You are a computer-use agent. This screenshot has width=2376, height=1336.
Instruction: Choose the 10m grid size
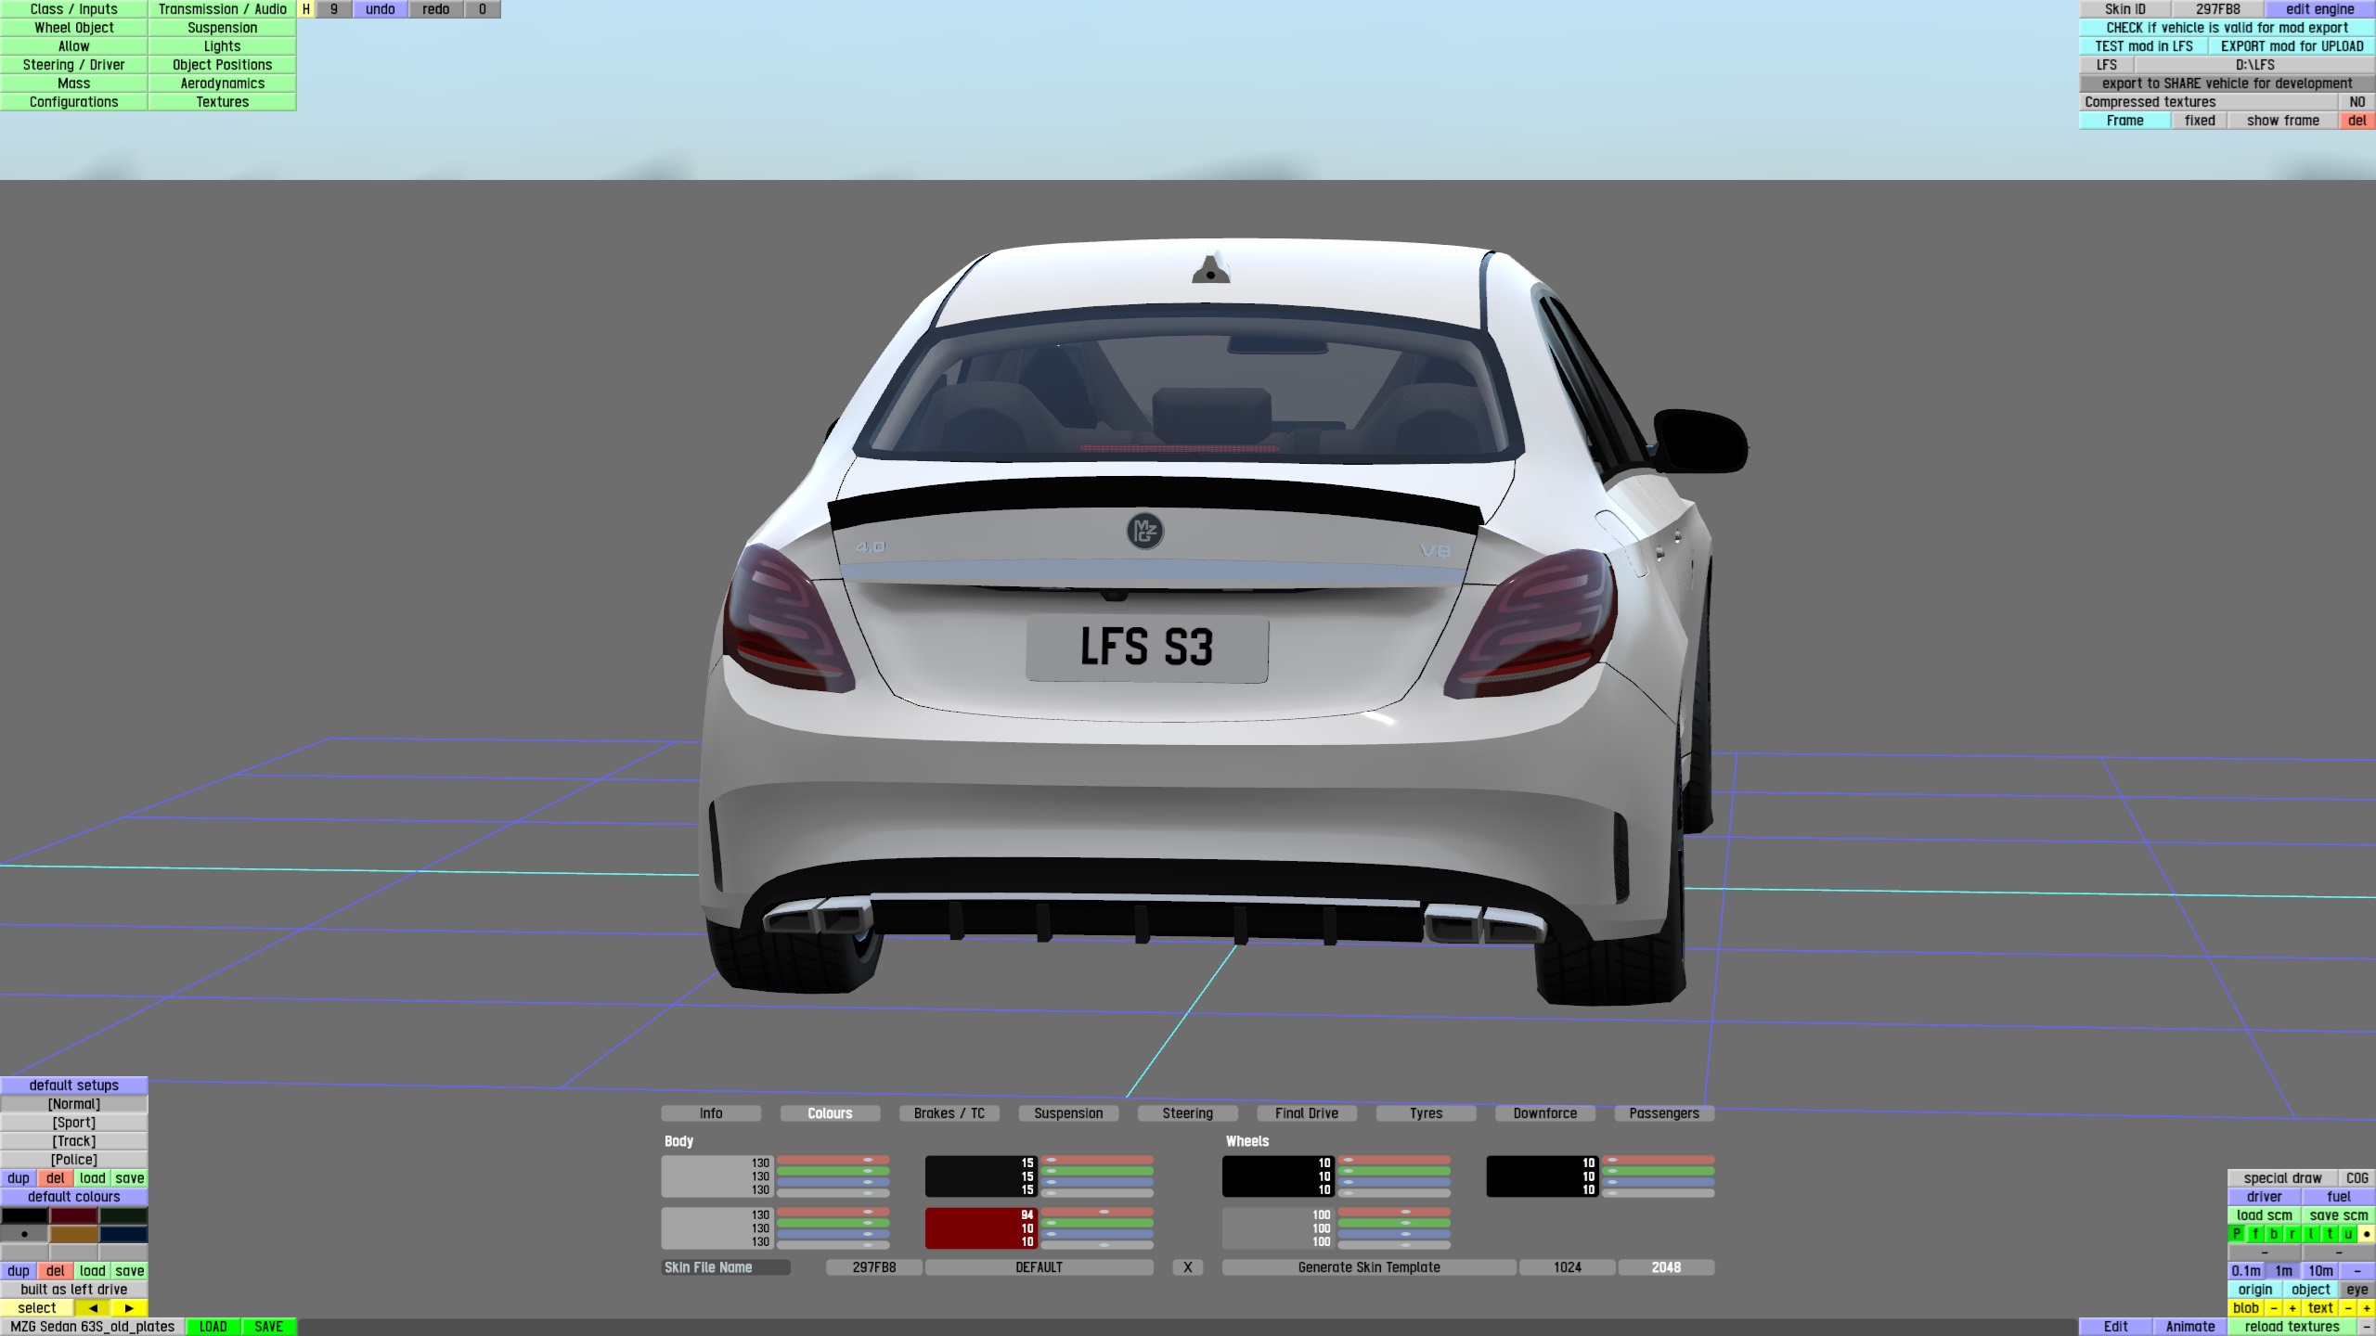2320,1271
